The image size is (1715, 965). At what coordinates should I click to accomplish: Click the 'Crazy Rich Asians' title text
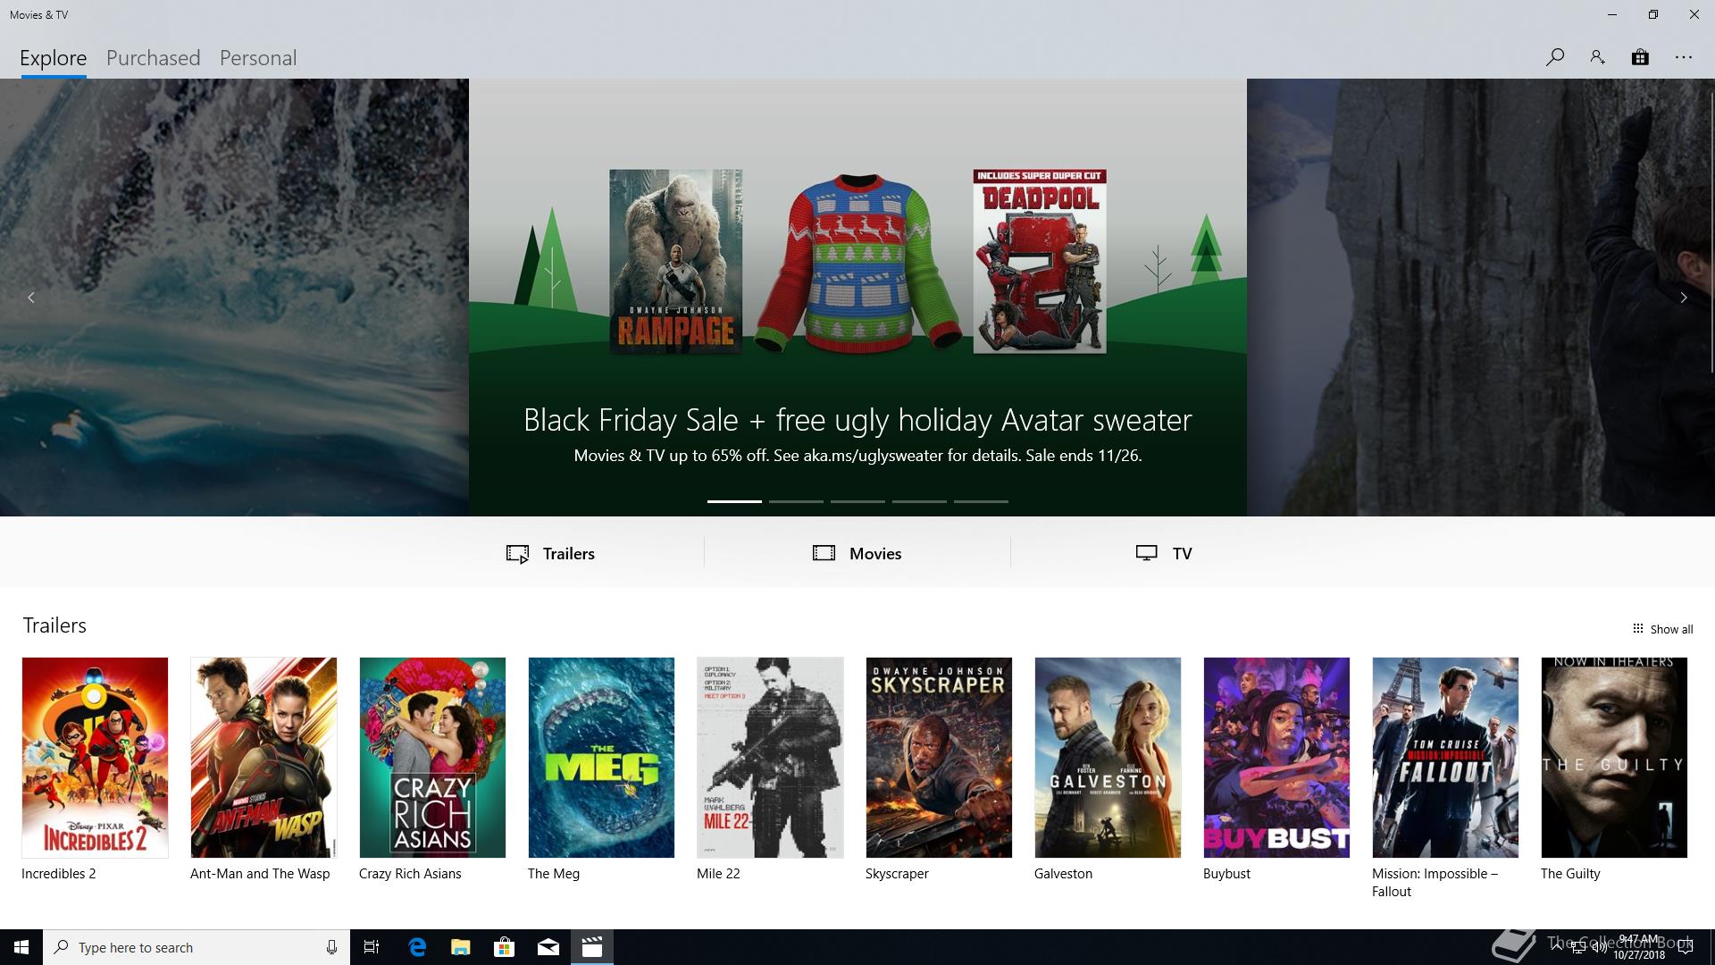pyautogui.click(x=410, y=874)
